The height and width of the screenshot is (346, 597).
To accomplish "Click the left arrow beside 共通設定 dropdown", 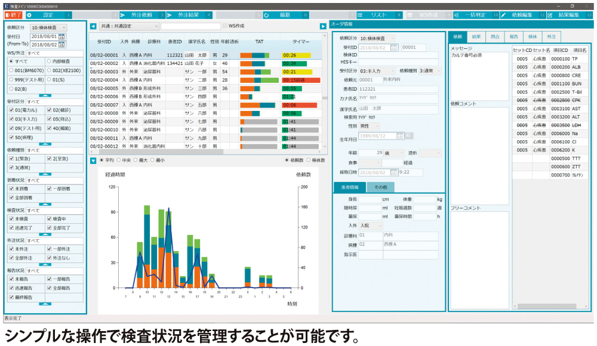I will pos(93,26).
